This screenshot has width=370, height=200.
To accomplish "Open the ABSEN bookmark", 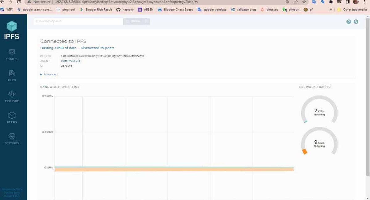I will click(x=146, y=10).
